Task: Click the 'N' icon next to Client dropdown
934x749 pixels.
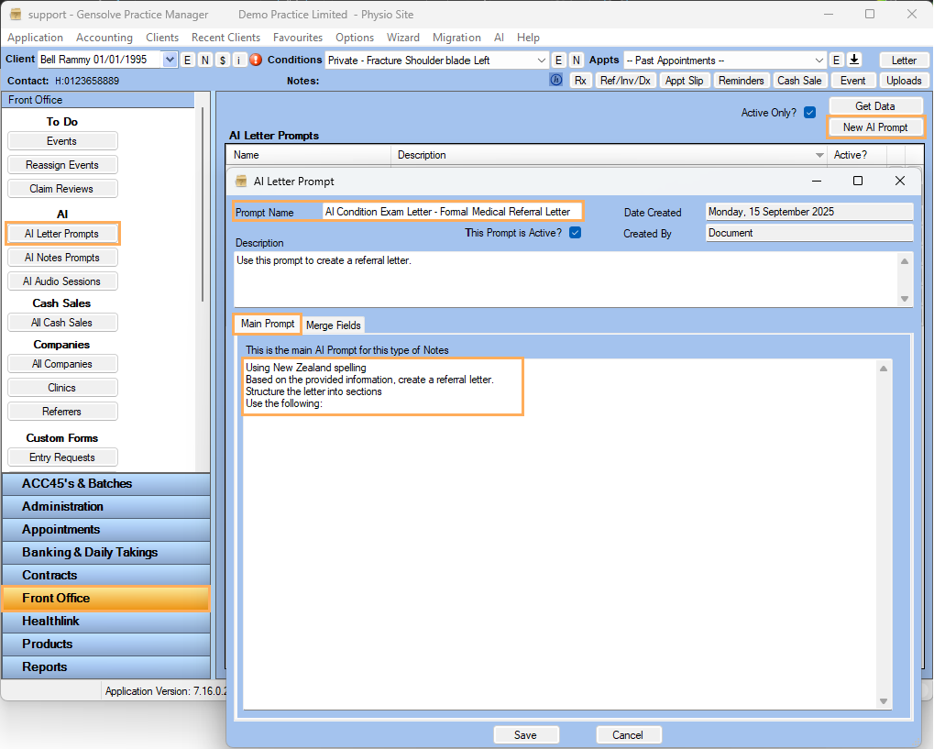Action: (x=204, y=61)
